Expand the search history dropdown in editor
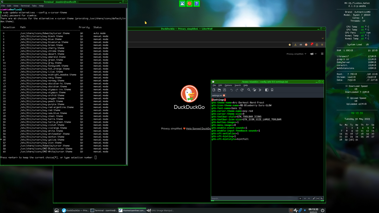 [x=300, y=199]
